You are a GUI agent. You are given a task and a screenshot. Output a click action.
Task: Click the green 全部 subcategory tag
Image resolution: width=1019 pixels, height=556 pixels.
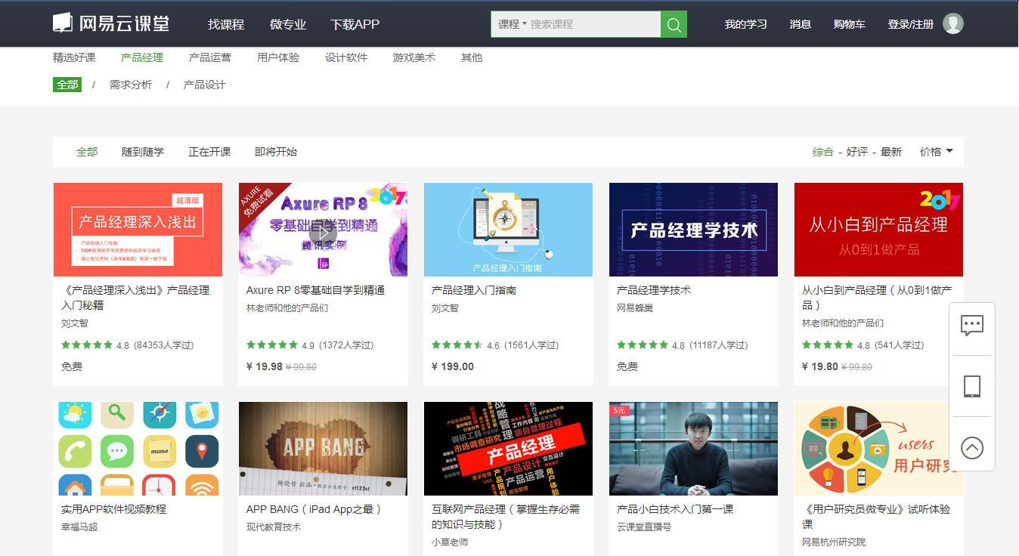[x=67, y=85]
